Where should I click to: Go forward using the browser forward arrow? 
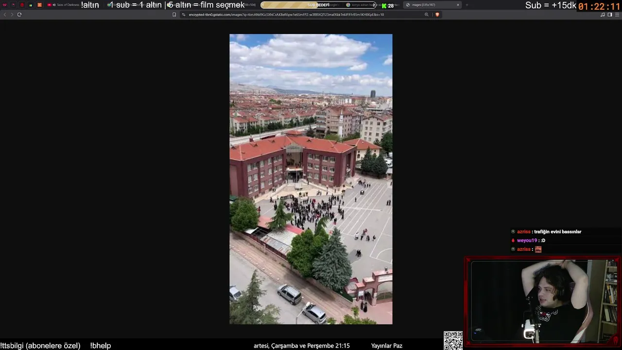point(12,15)
